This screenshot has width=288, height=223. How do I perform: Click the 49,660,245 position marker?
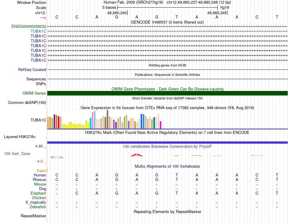[x=217, y=13]
